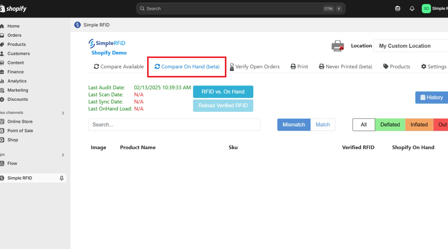The width and height of the screenshot is (448, 249).
Task: Click the Simple RFID sidebar icon
Action: 2,178
